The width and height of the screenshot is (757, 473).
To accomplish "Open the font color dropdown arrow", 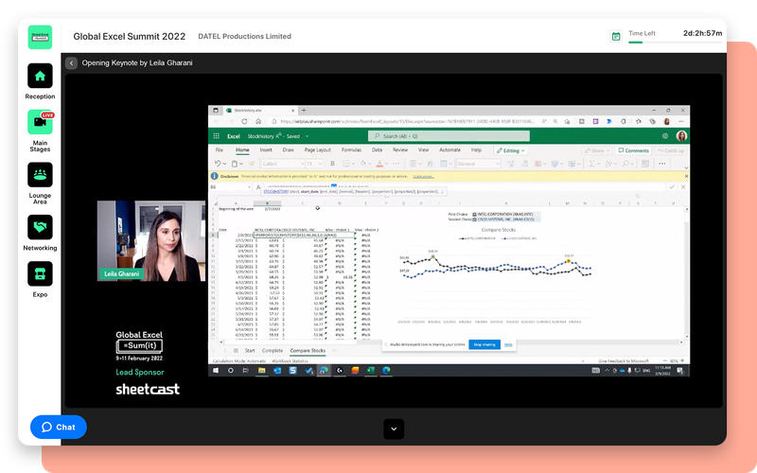I will [x=387, y=164].
